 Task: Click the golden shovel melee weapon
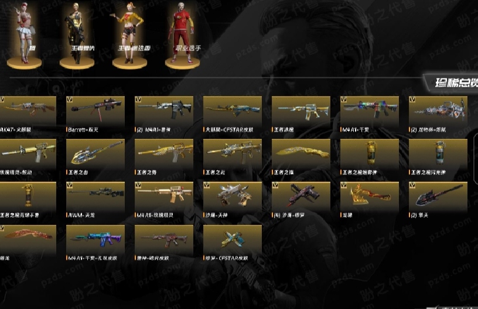[95, 157]
